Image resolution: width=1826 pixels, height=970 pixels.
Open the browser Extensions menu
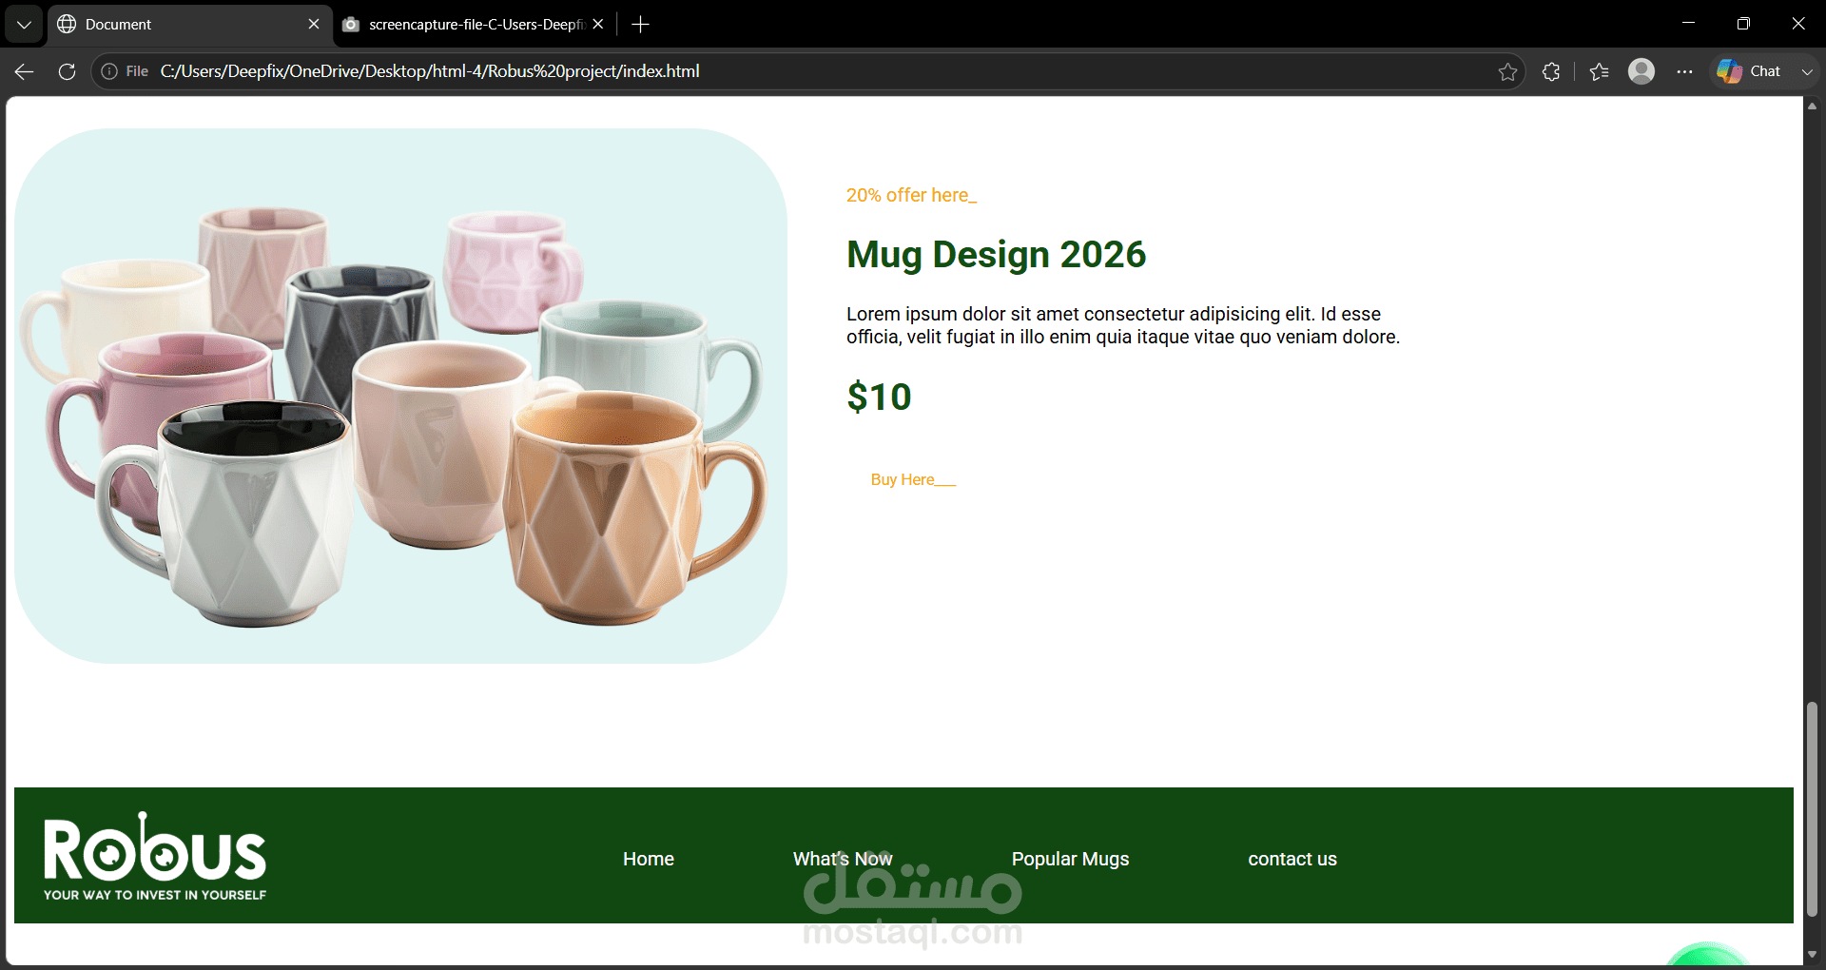pos(1551,71)
